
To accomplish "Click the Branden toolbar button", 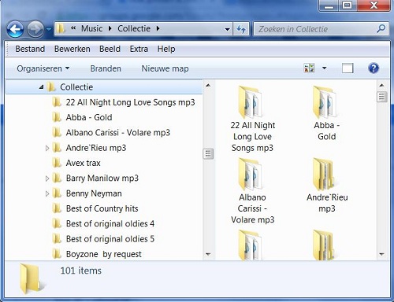I will 106,68.
